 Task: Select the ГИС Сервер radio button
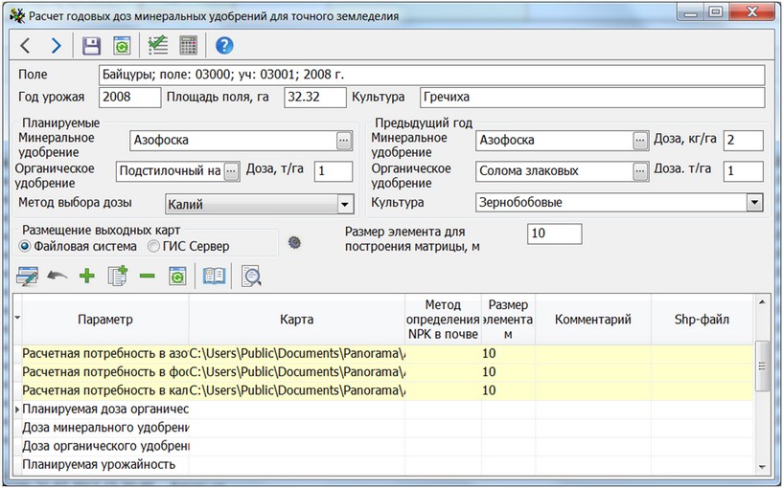point(153,246)
